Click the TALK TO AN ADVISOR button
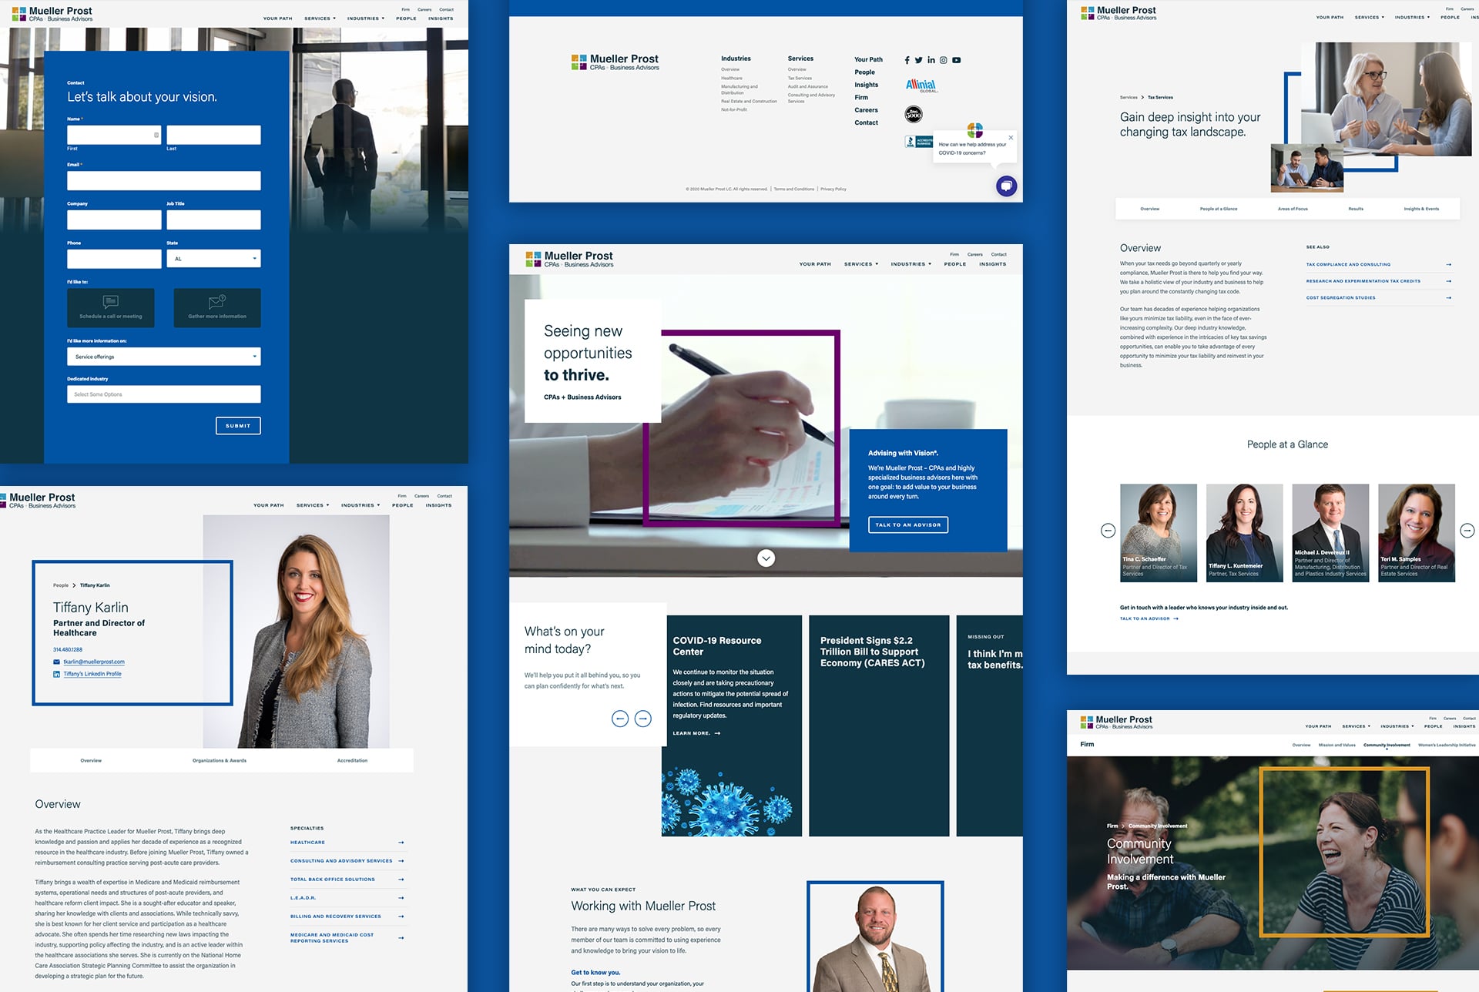Viewport: 1479px width, 992px height. pyautogui.click(x=906, y=524)
